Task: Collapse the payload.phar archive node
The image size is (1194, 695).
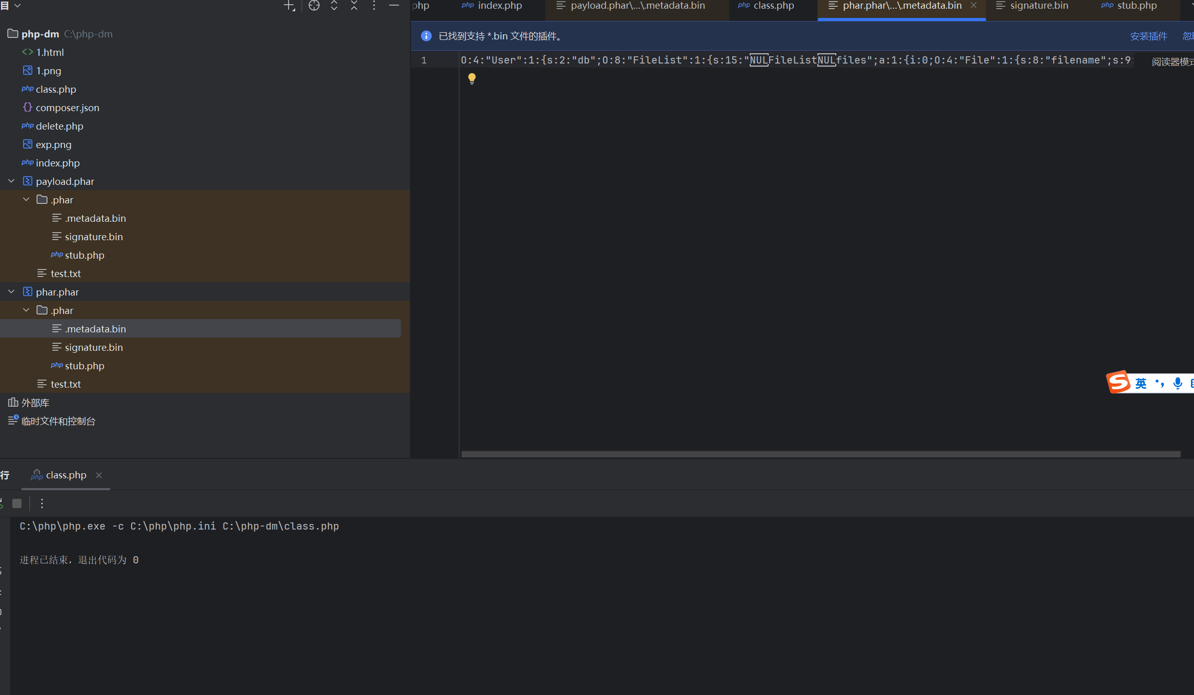Action: point(11,181)
